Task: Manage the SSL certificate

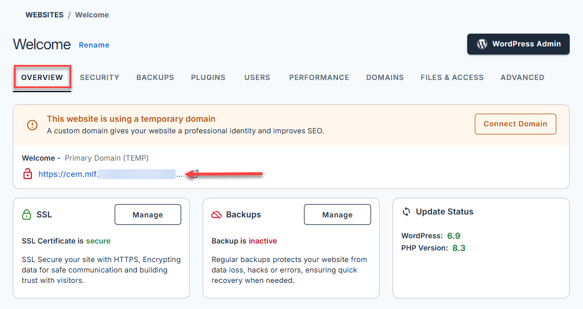Action: pyautogui.click(x=148, y=215)
